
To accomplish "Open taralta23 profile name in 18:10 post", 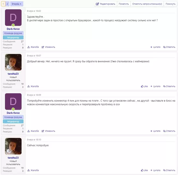I will pos(13,158).
